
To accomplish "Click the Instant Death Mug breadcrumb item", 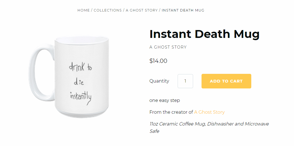I will tap(183, 10).
